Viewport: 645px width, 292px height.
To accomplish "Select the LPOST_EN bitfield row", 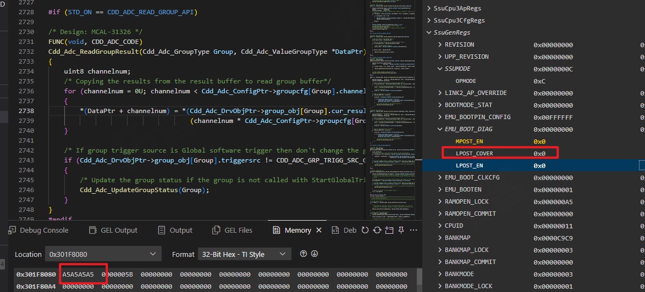I will (x=533, y=166).
